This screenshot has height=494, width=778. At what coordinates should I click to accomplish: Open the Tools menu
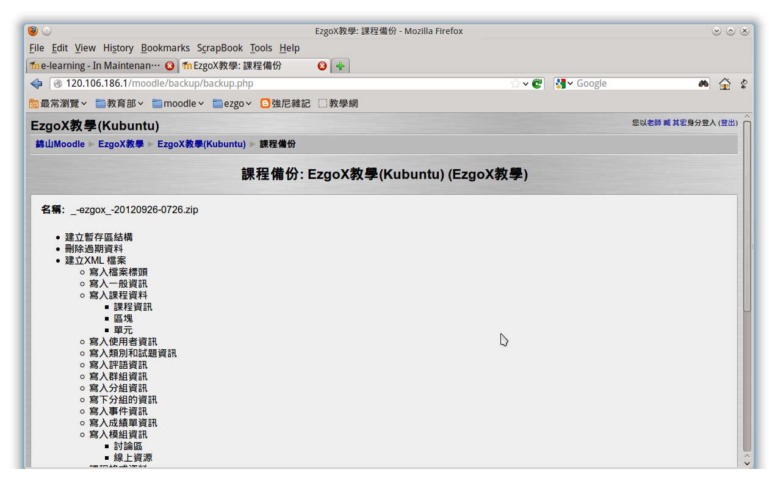tap(261, 48)
